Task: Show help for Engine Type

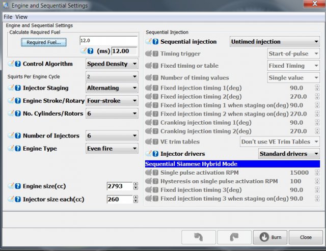Action: [18, 149]
